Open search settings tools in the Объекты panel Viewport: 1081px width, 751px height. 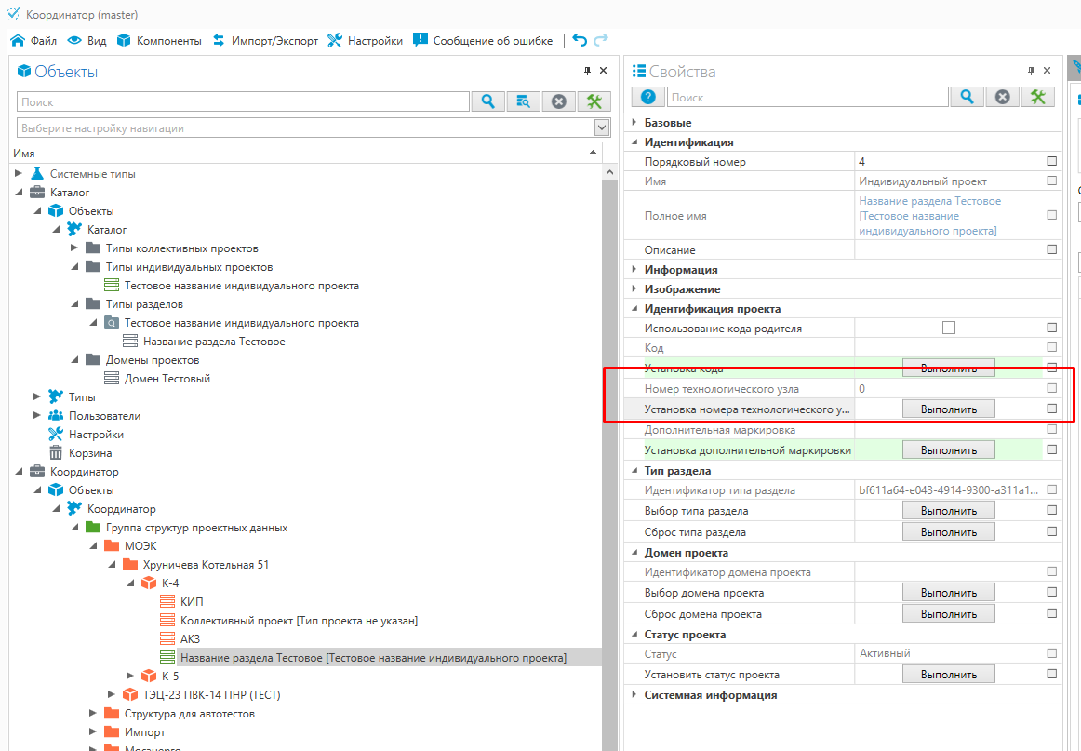tap(594, 101)
